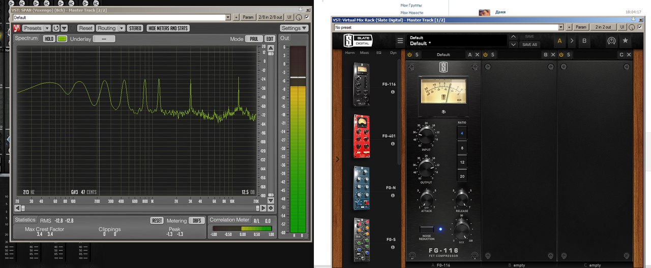Select the EQ module category tab
This screenshot has width=651, height=268.
click(x=378, y=52)
